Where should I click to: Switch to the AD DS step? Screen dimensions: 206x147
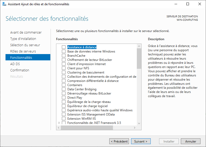click(15, 64)
